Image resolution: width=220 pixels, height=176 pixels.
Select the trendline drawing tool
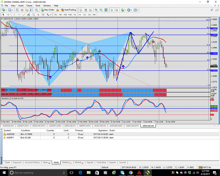[24, 14]
